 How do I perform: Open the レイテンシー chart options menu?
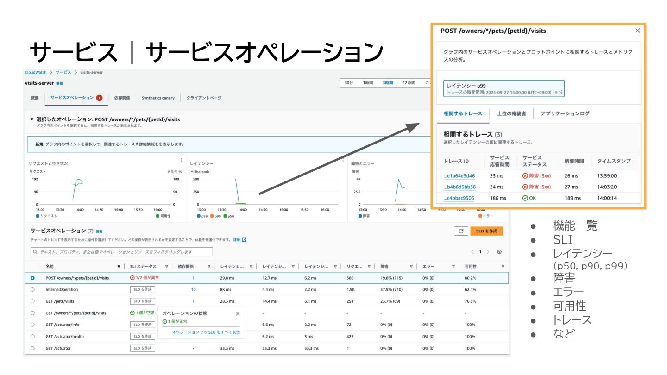(343, 160)
